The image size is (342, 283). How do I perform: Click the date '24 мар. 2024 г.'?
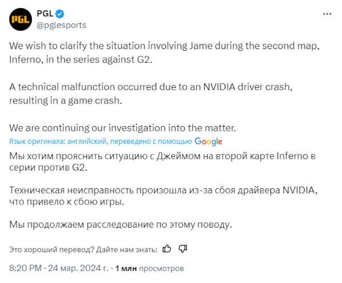tap(78, 269)
